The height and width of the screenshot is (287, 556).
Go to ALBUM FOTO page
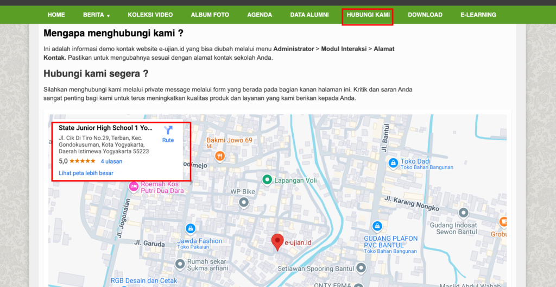(x=210, y=15)
